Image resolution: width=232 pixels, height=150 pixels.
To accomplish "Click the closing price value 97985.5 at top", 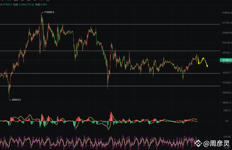I will pyautogui.click(x=8, y=4).
